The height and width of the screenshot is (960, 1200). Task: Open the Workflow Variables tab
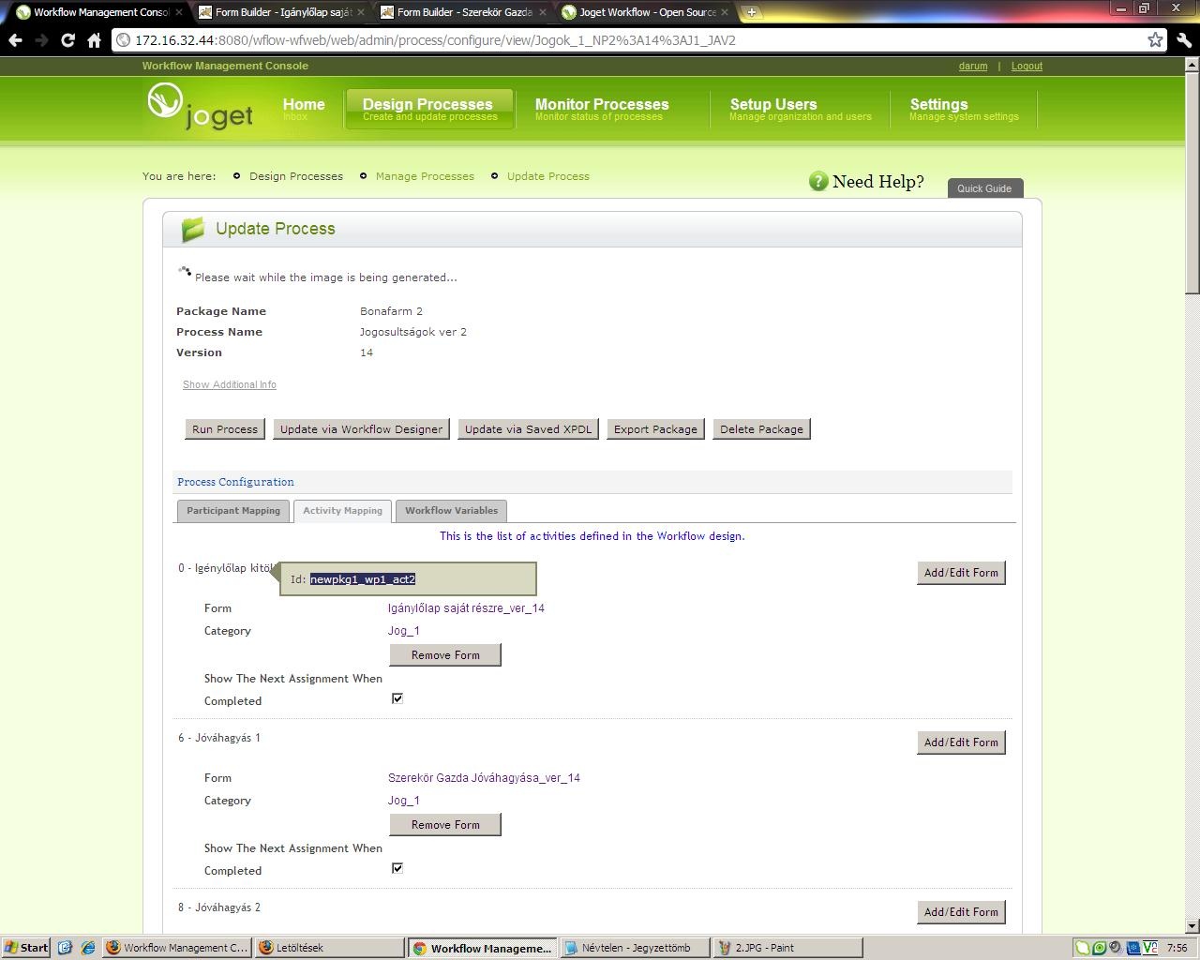[x=451, y=511]
